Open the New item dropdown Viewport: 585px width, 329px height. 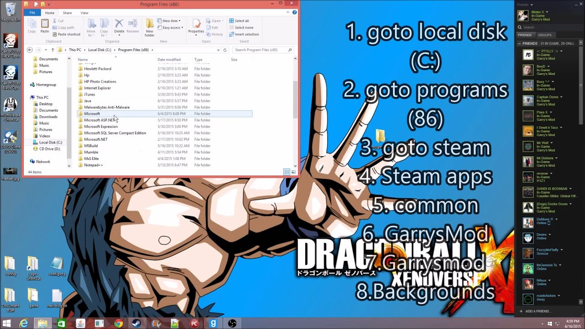coord(169,21)
